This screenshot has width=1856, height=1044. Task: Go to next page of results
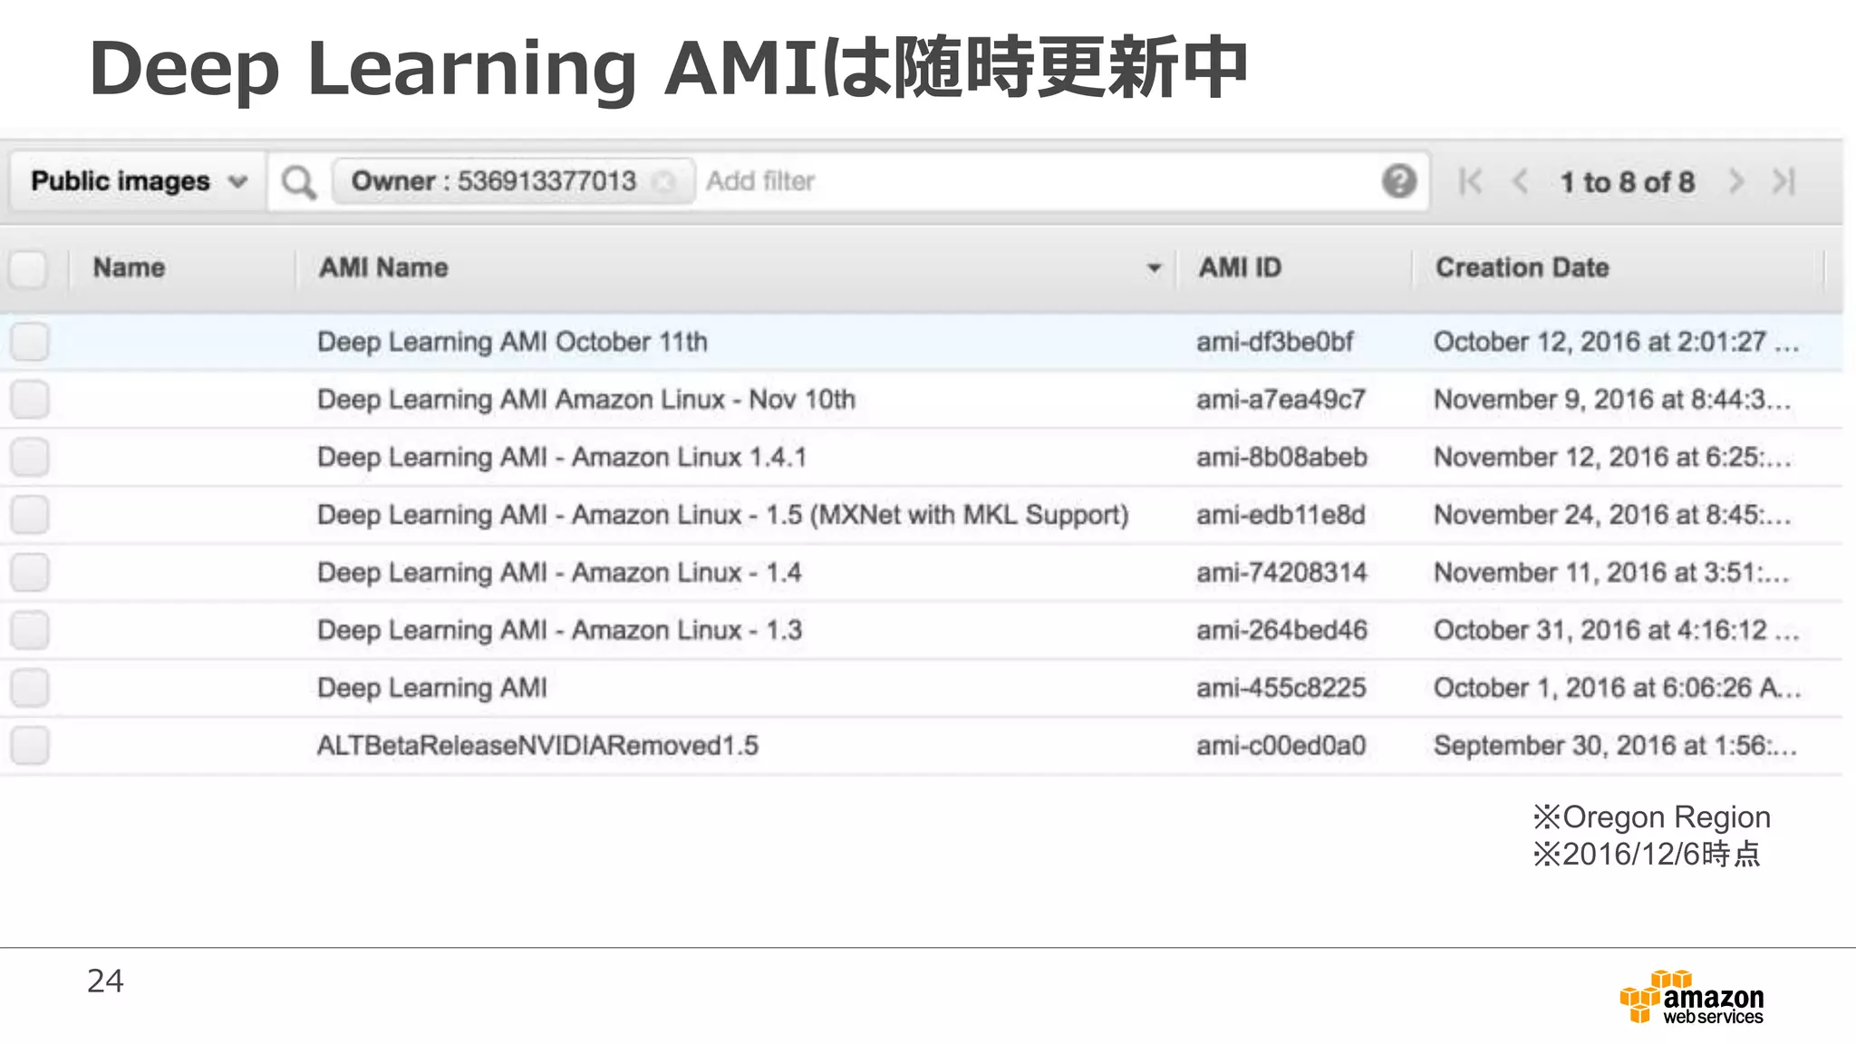click(1735, 181)
